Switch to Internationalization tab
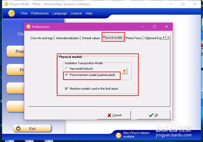The height and width of the screenshot is (142, 203). (x=67, y=38)
